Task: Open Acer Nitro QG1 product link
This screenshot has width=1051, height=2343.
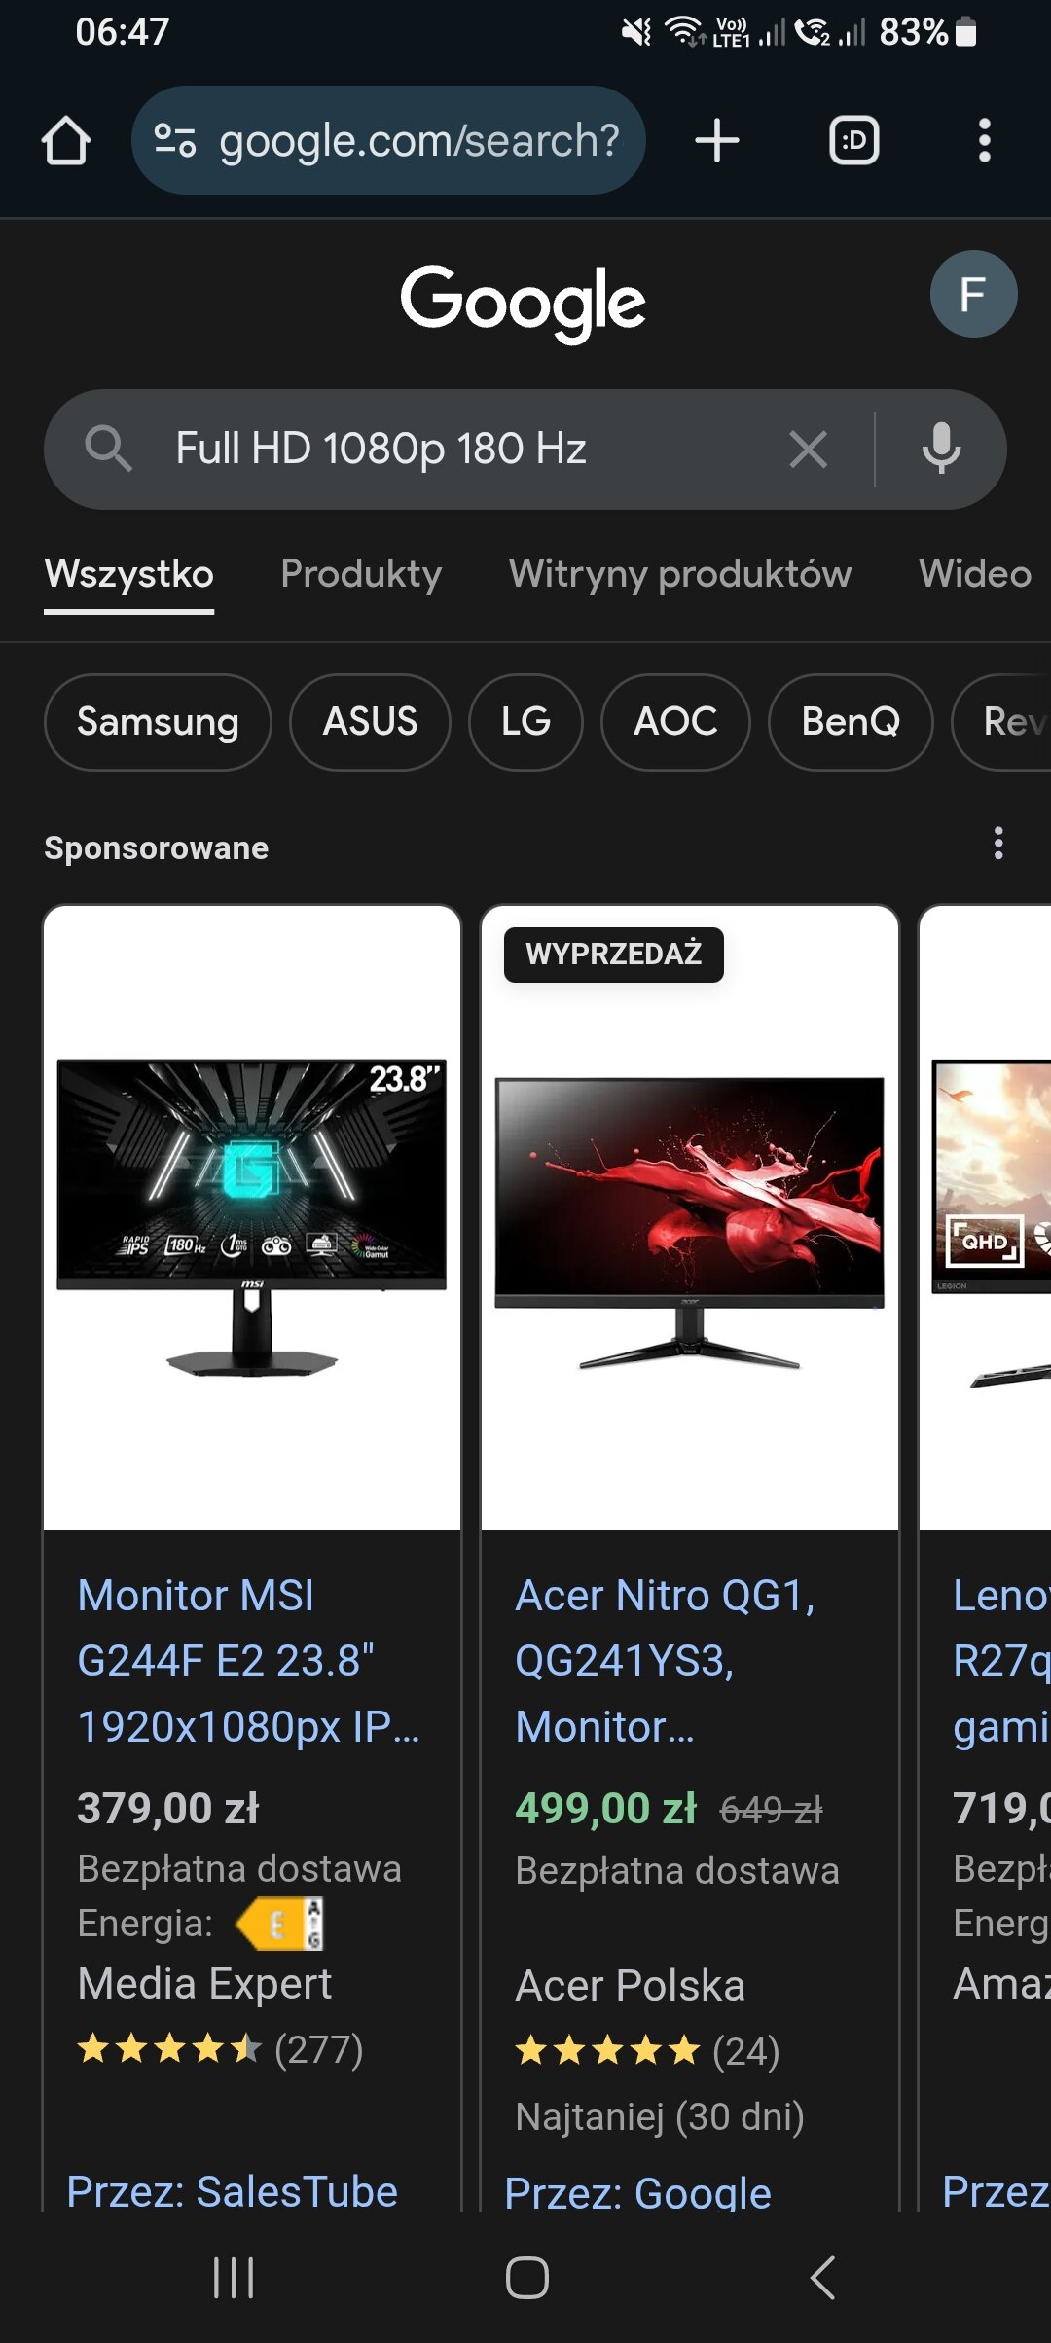Action: pos(665,1661)
